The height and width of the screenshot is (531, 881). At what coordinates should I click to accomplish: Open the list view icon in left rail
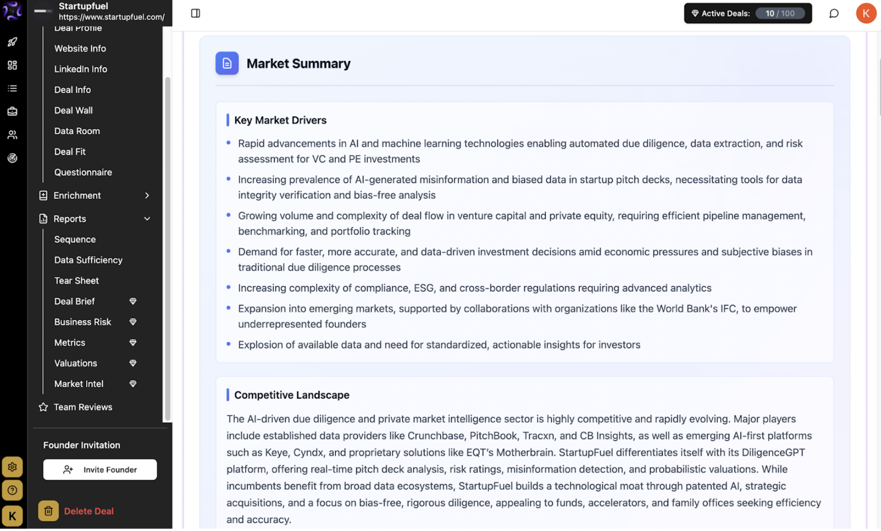tap(12, 88)
